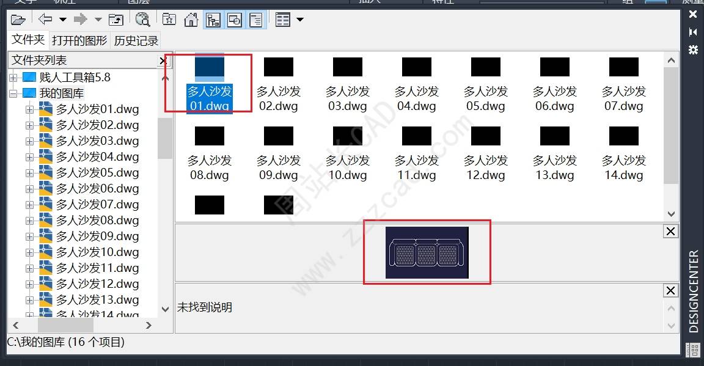This screenshot has width=704, height=366.
Task: Collapse the 我的图库 folder tree node
Action: pos(13,93)
